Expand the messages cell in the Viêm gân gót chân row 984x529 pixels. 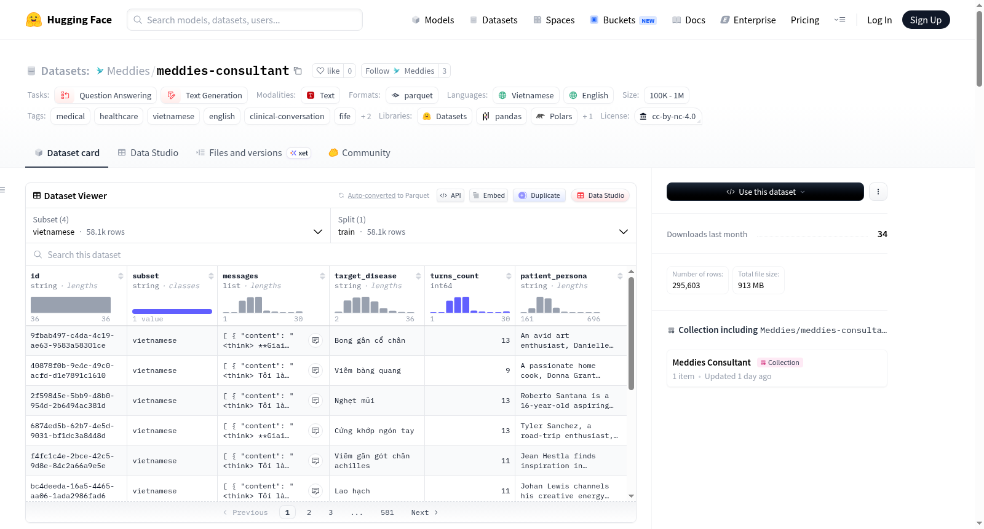click(x=315, y=461)
